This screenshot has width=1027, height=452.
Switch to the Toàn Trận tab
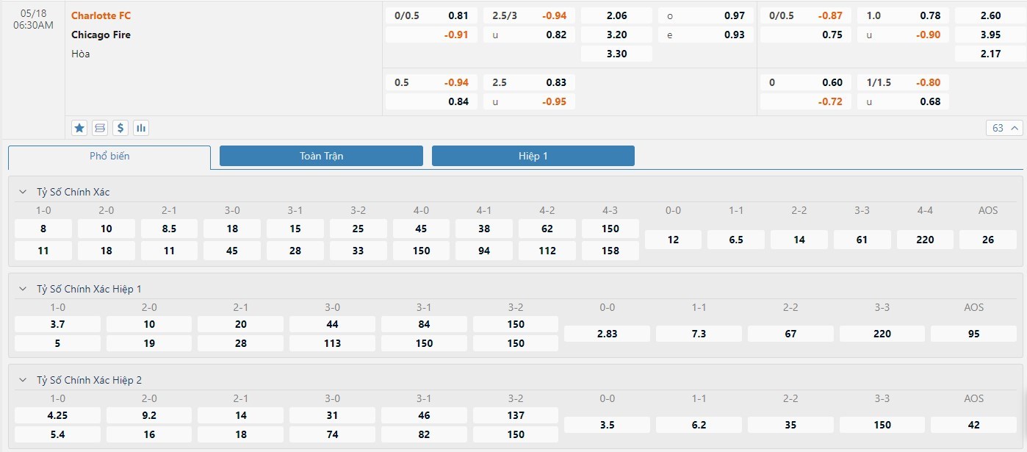(x=321, y=156)
